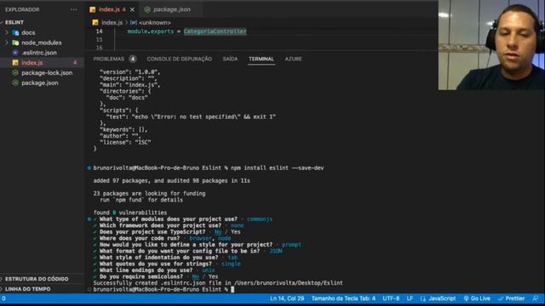Open the Explorer more actions menu
This screenshot has height=306, width=545.
tap(74, 9)
